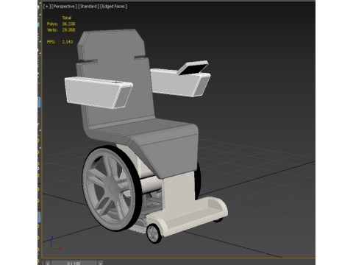The image size is (353, 265).
Task: Select the left armrest of the wheelchair
Action: pyautogui.click(x=98, y=92)
